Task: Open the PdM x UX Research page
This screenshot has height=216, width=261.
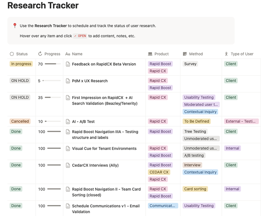Action: coord(90,81)
